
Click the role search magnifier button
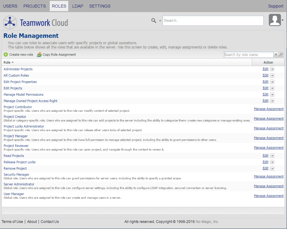click(281, 55)
